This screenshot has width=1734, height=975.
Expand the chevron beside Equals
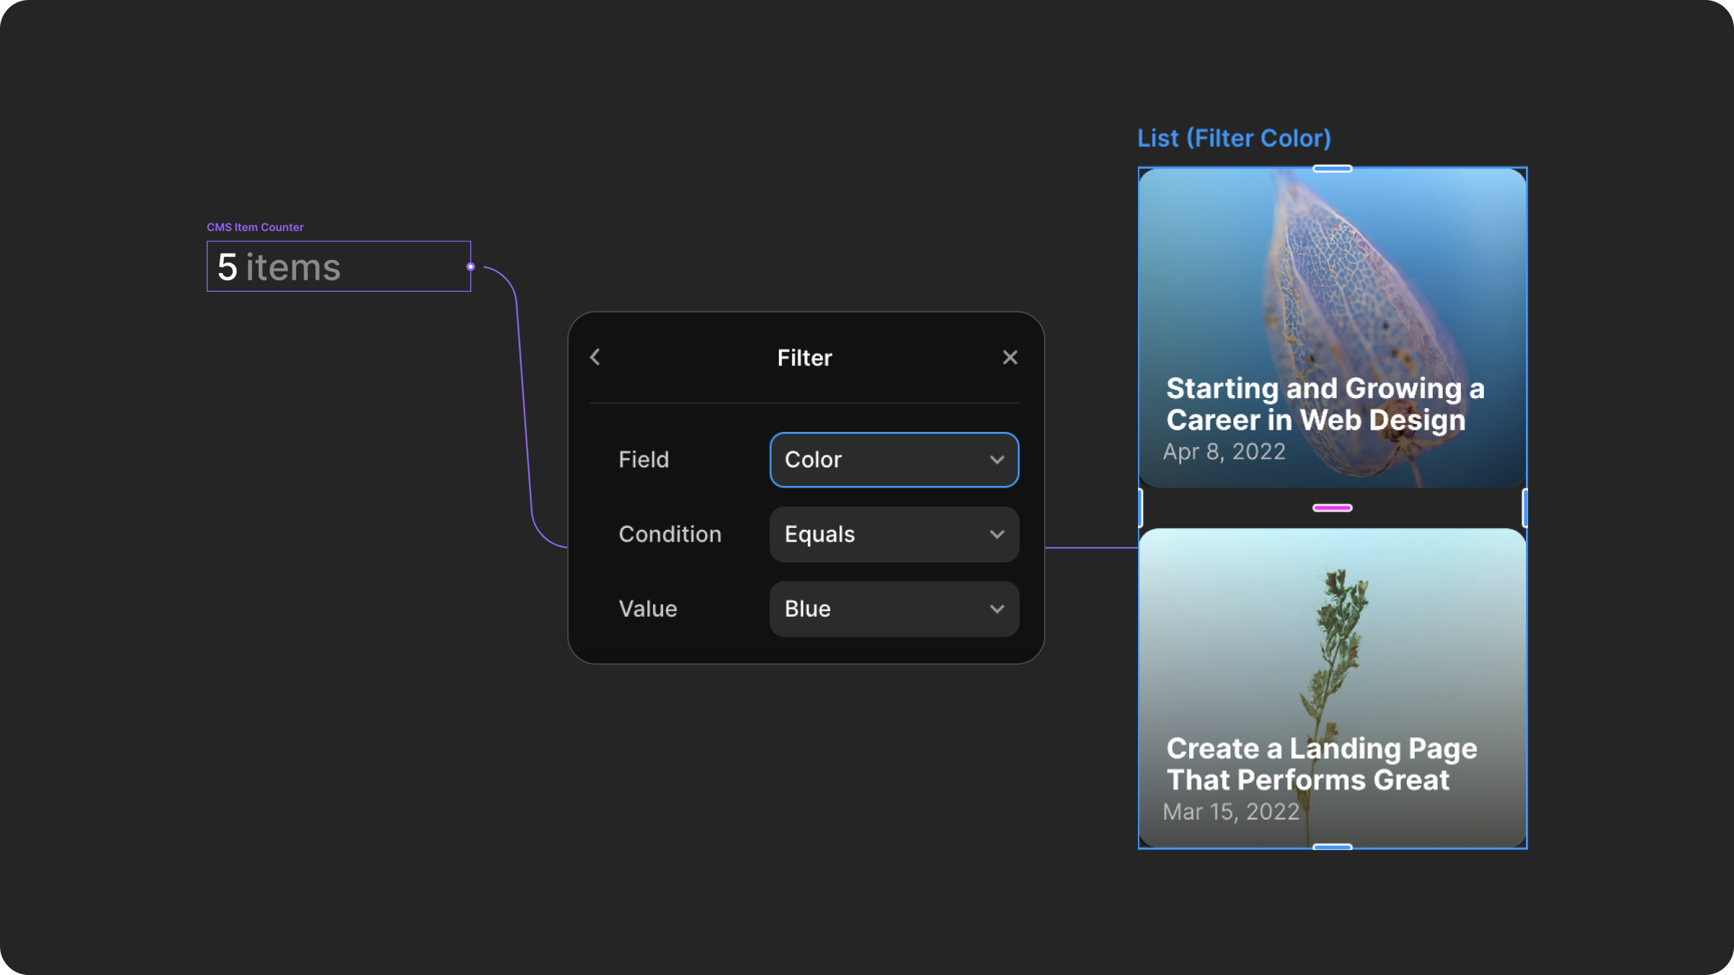click(x=997, y=534)
